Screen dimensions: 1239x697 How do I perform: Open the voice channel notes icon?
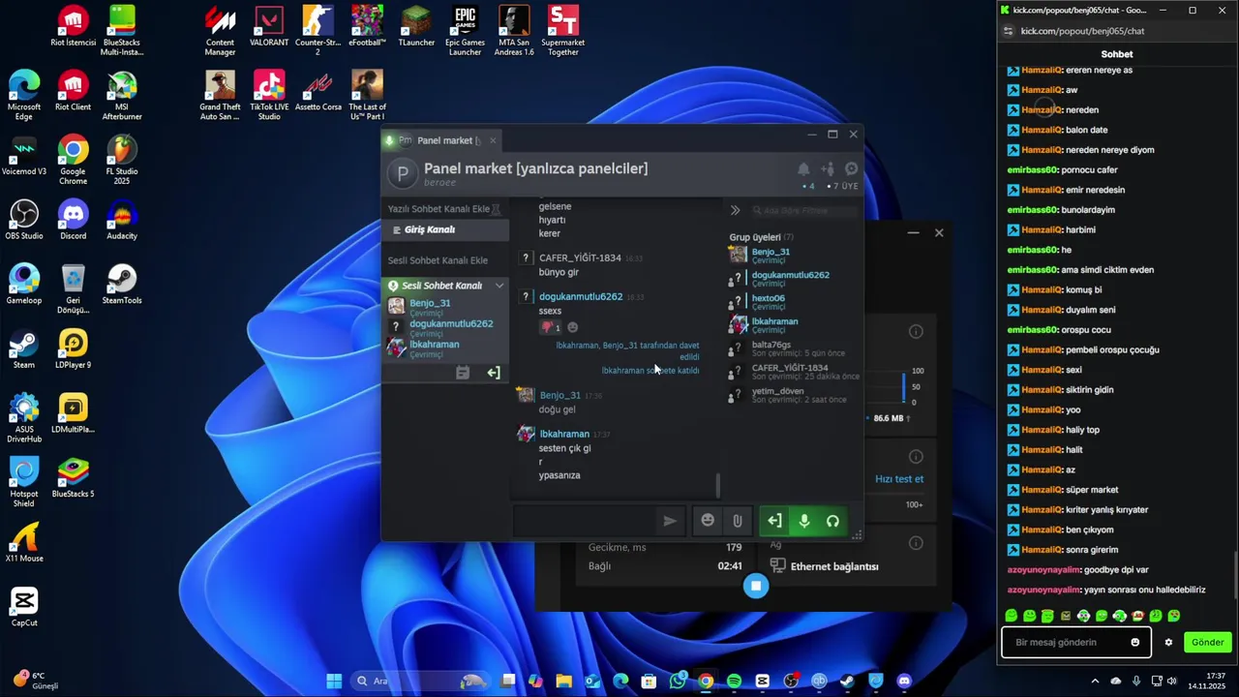point(463,373)
